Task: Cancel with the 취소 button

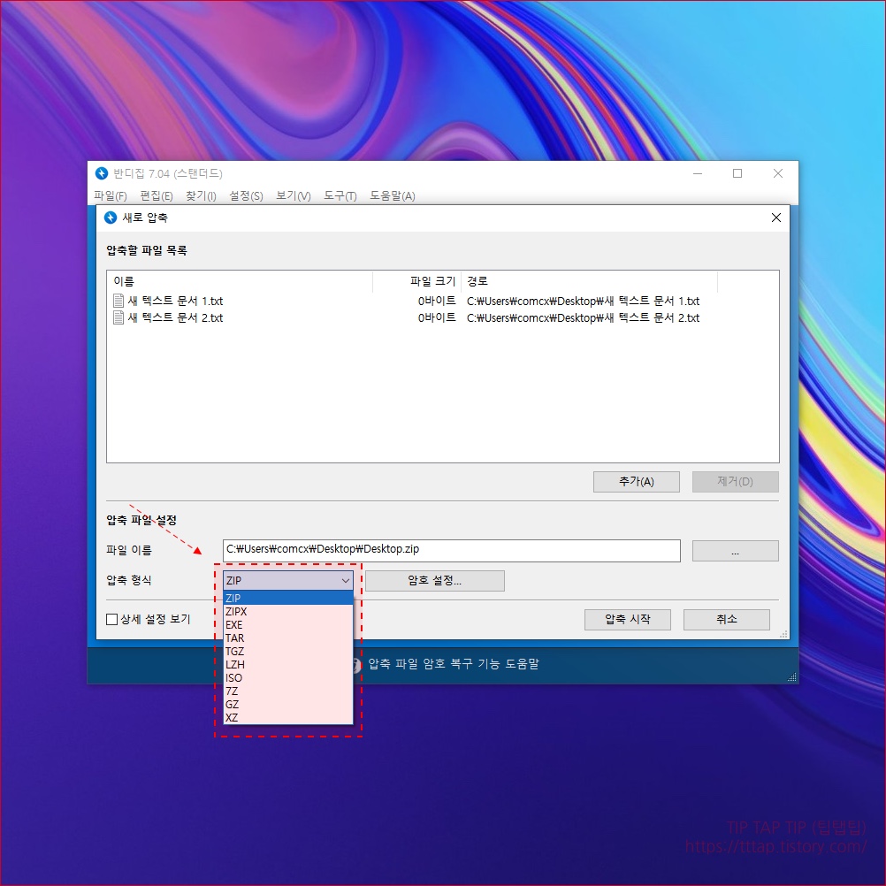Action: (x=727, y=620)
